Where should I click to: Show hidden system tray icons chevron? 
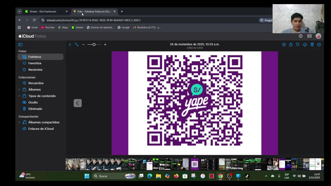pyautogui.click(x=266, y=176)
